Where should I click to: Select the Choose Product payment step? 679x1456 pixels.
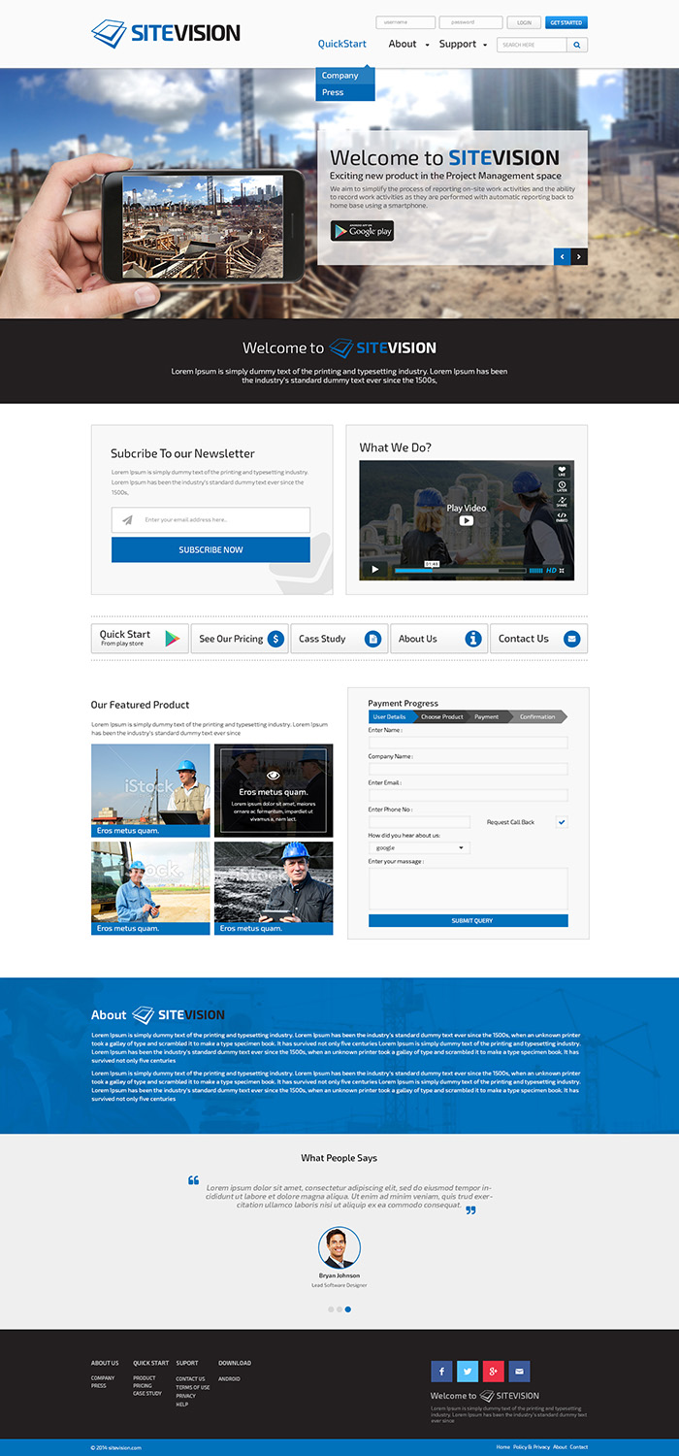pyautogui.click(x=442, y=716)
